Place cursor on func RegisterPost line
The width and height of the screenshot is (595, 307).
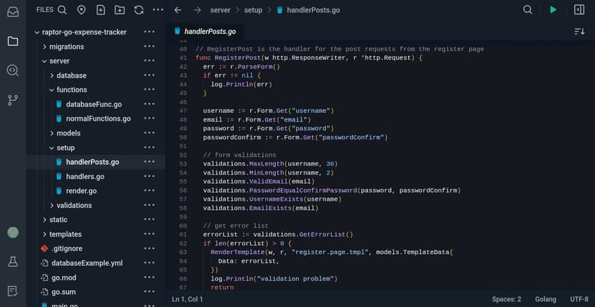pyautogui.click(x=309, y=58)
